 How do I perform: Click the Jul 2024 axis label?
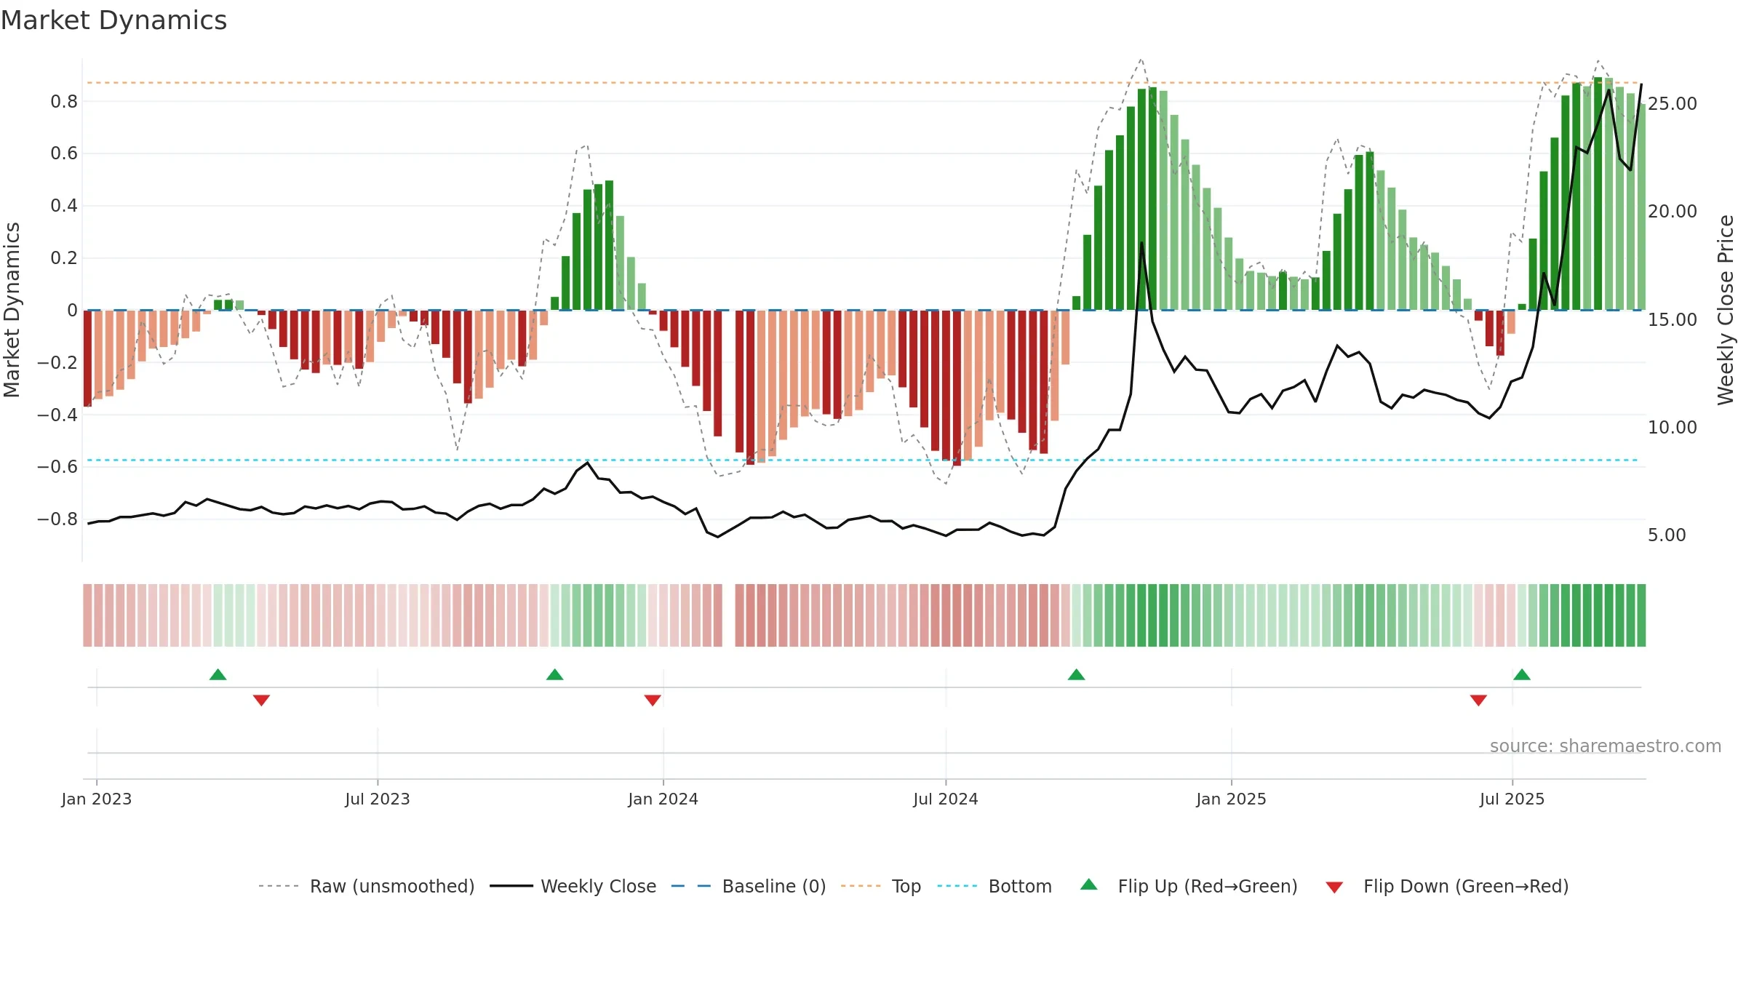[x=946, y=799]
